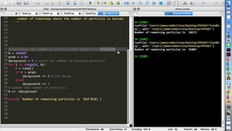The image size is (232, 131).
Task: Step to the next line in the debugger
Action: coord(133,3)
